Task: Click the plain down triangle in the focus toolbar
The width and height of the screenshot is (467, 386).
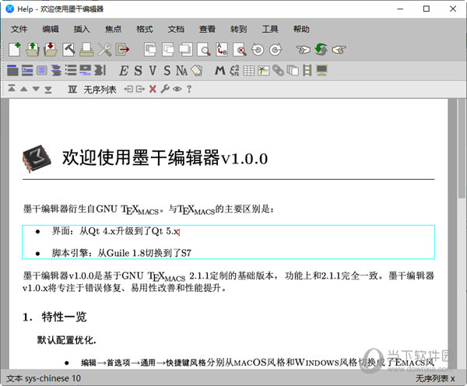Action: click(36, 89)
